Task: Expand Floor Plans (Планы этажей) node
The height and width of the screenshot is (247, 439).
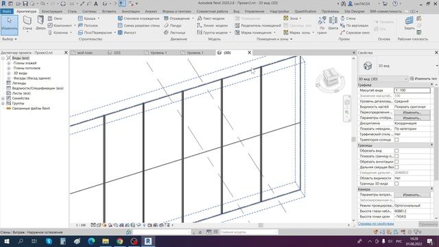Action: tap(8, 63)
